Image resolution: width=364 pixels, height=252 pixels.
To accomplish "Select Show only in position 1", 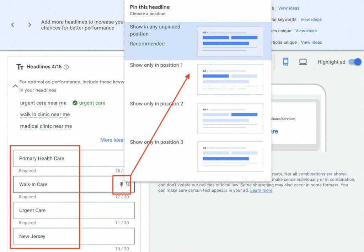I will point(157,65).
